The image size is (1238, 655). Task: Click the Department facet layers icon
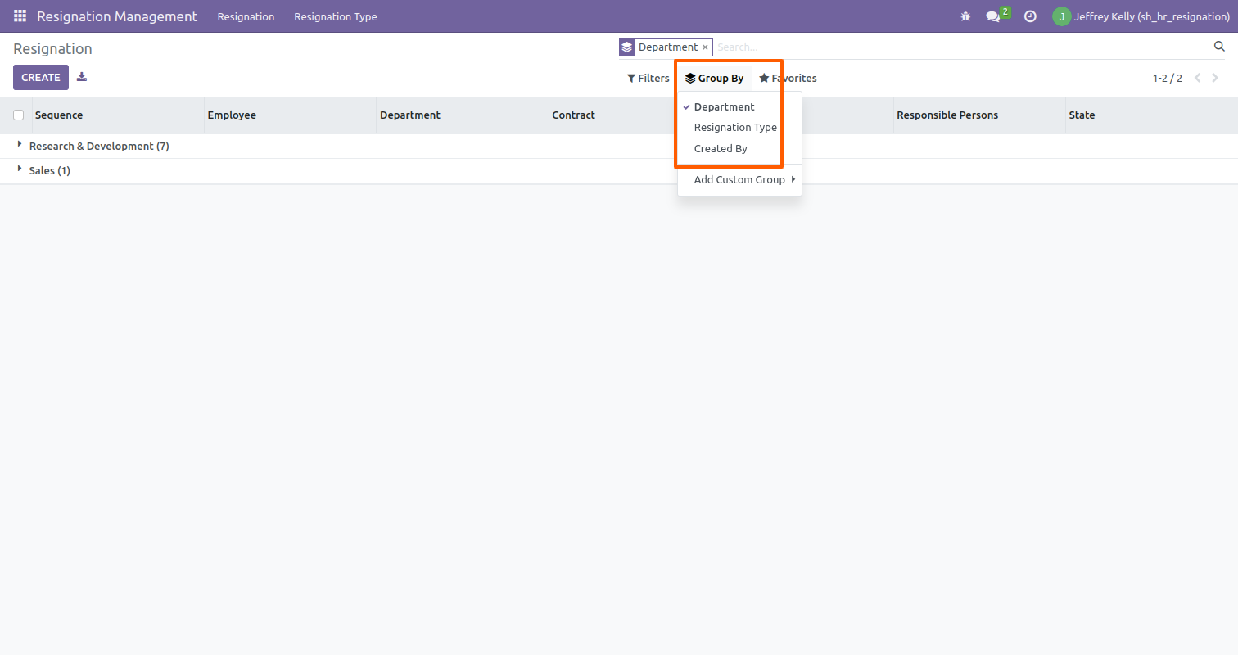click(x=627, y=47)
